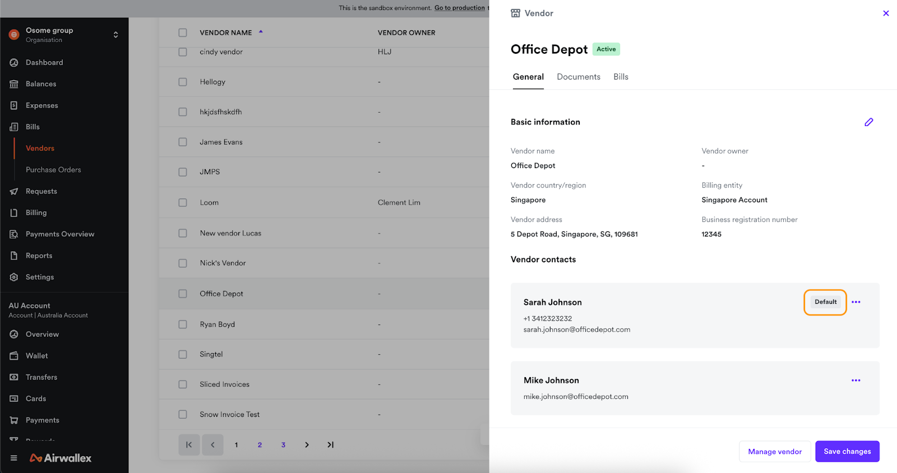This screenshot has width=897, height=473.
Task: Select page 1 of vendors
Action: (236, 445)
